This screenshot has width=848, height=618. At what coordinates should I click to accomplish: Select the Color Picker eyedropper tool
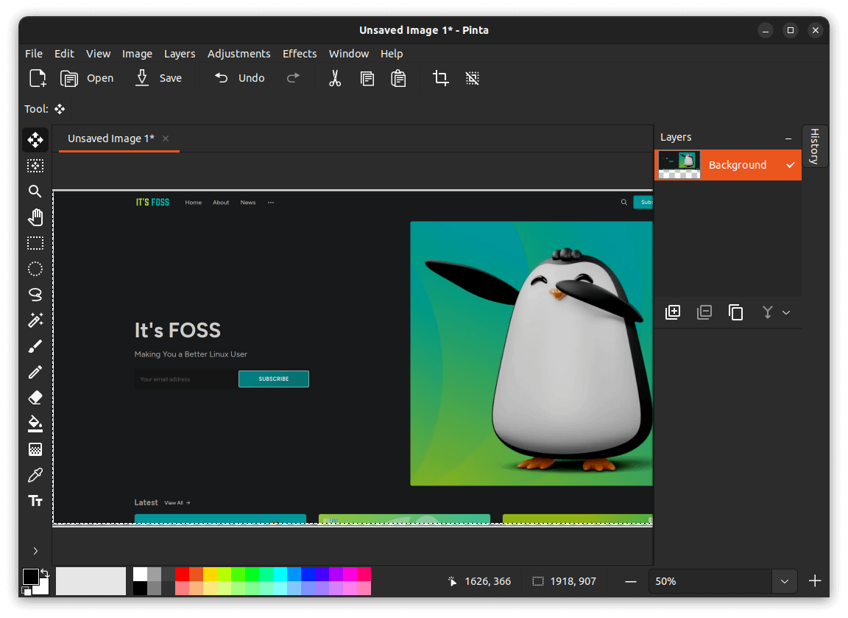(35, 475)
